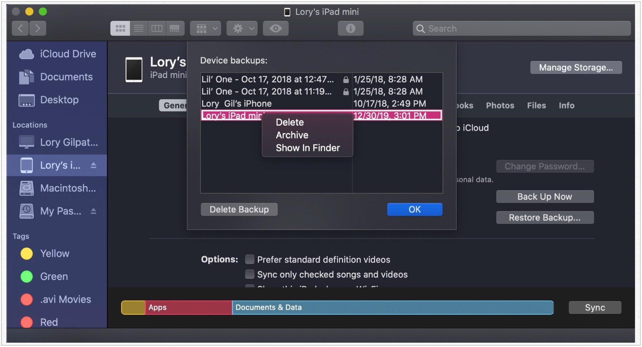
Task: Click the Quick Look eye icon
Action: pos(276,28)
